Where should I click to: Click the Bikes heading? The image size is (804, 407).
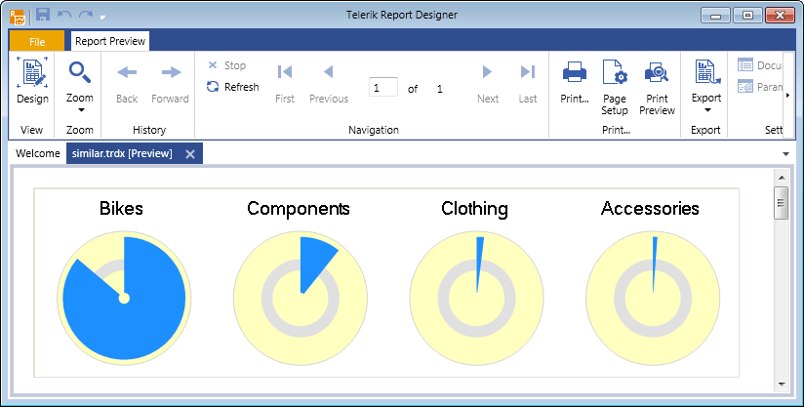click(x=121, y=209)
